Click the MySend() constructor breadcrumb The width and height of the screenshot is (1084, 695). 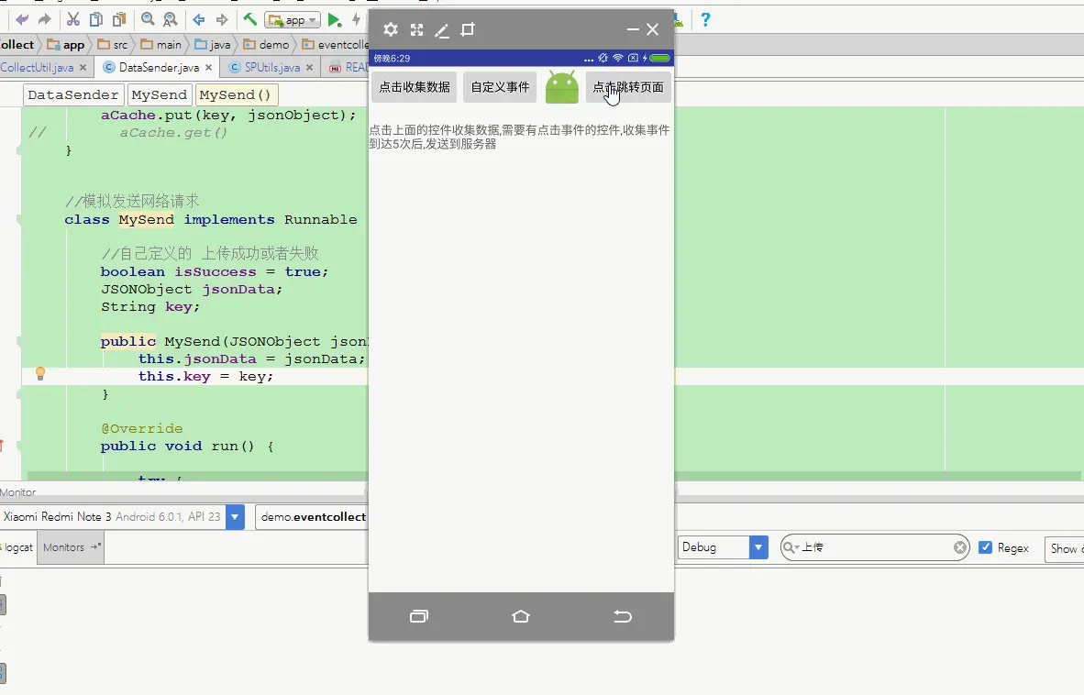pos(236,94)
